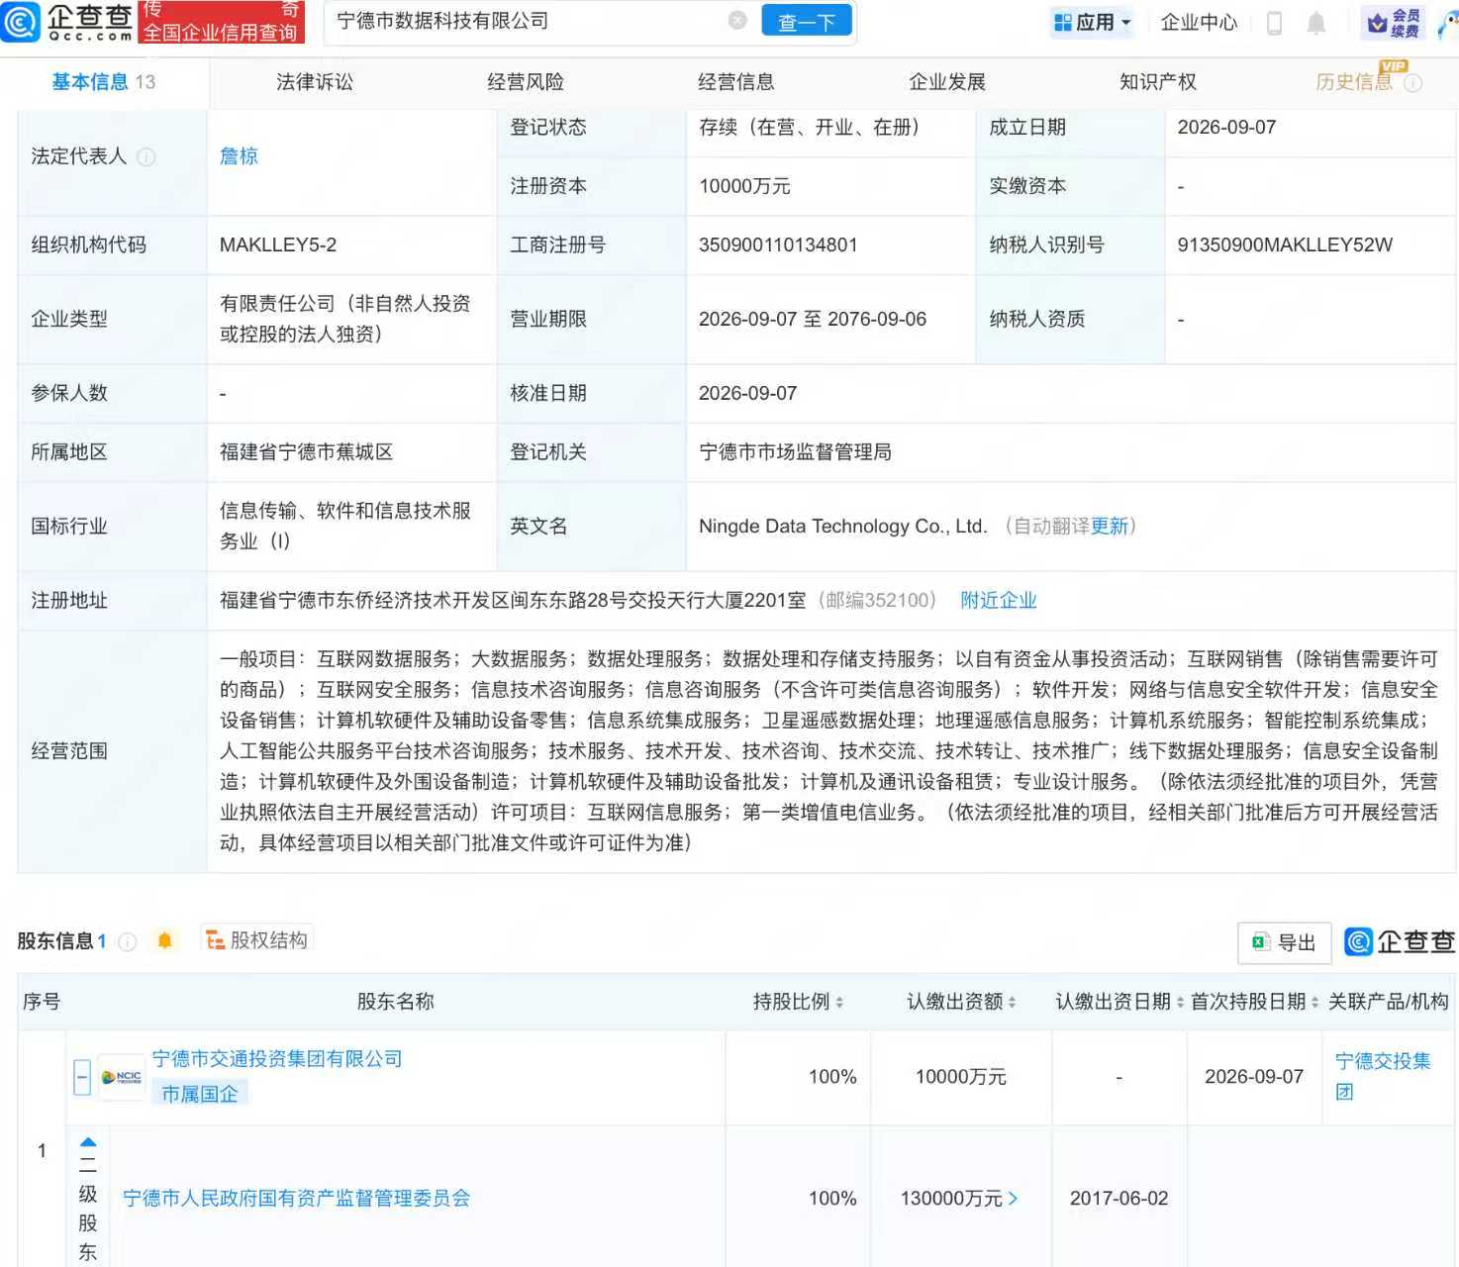Click the info icon beside 股东信息
The height and width of the screenshot is (1267, 1459).
[x=128, y=941]
